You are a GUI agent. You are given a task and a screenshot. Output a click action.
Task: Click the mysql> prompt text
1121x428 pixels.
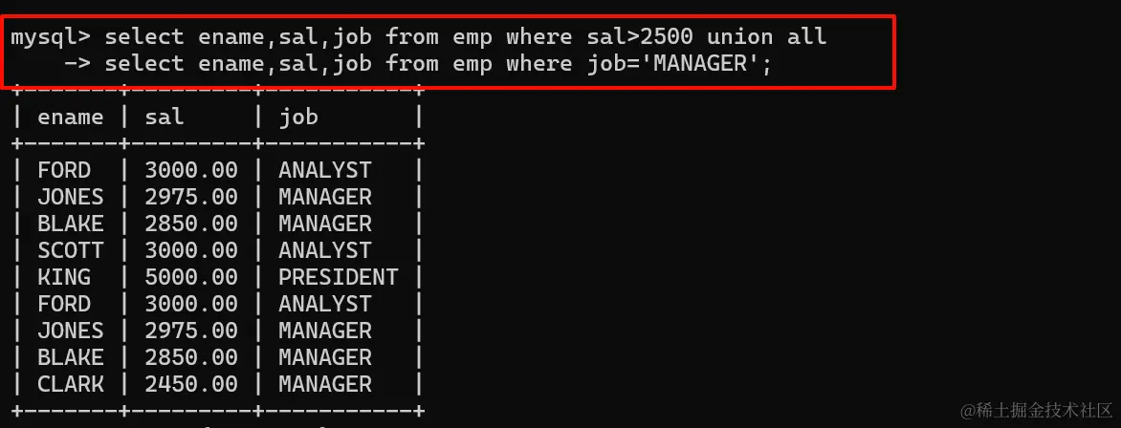[x=51, y=37]
